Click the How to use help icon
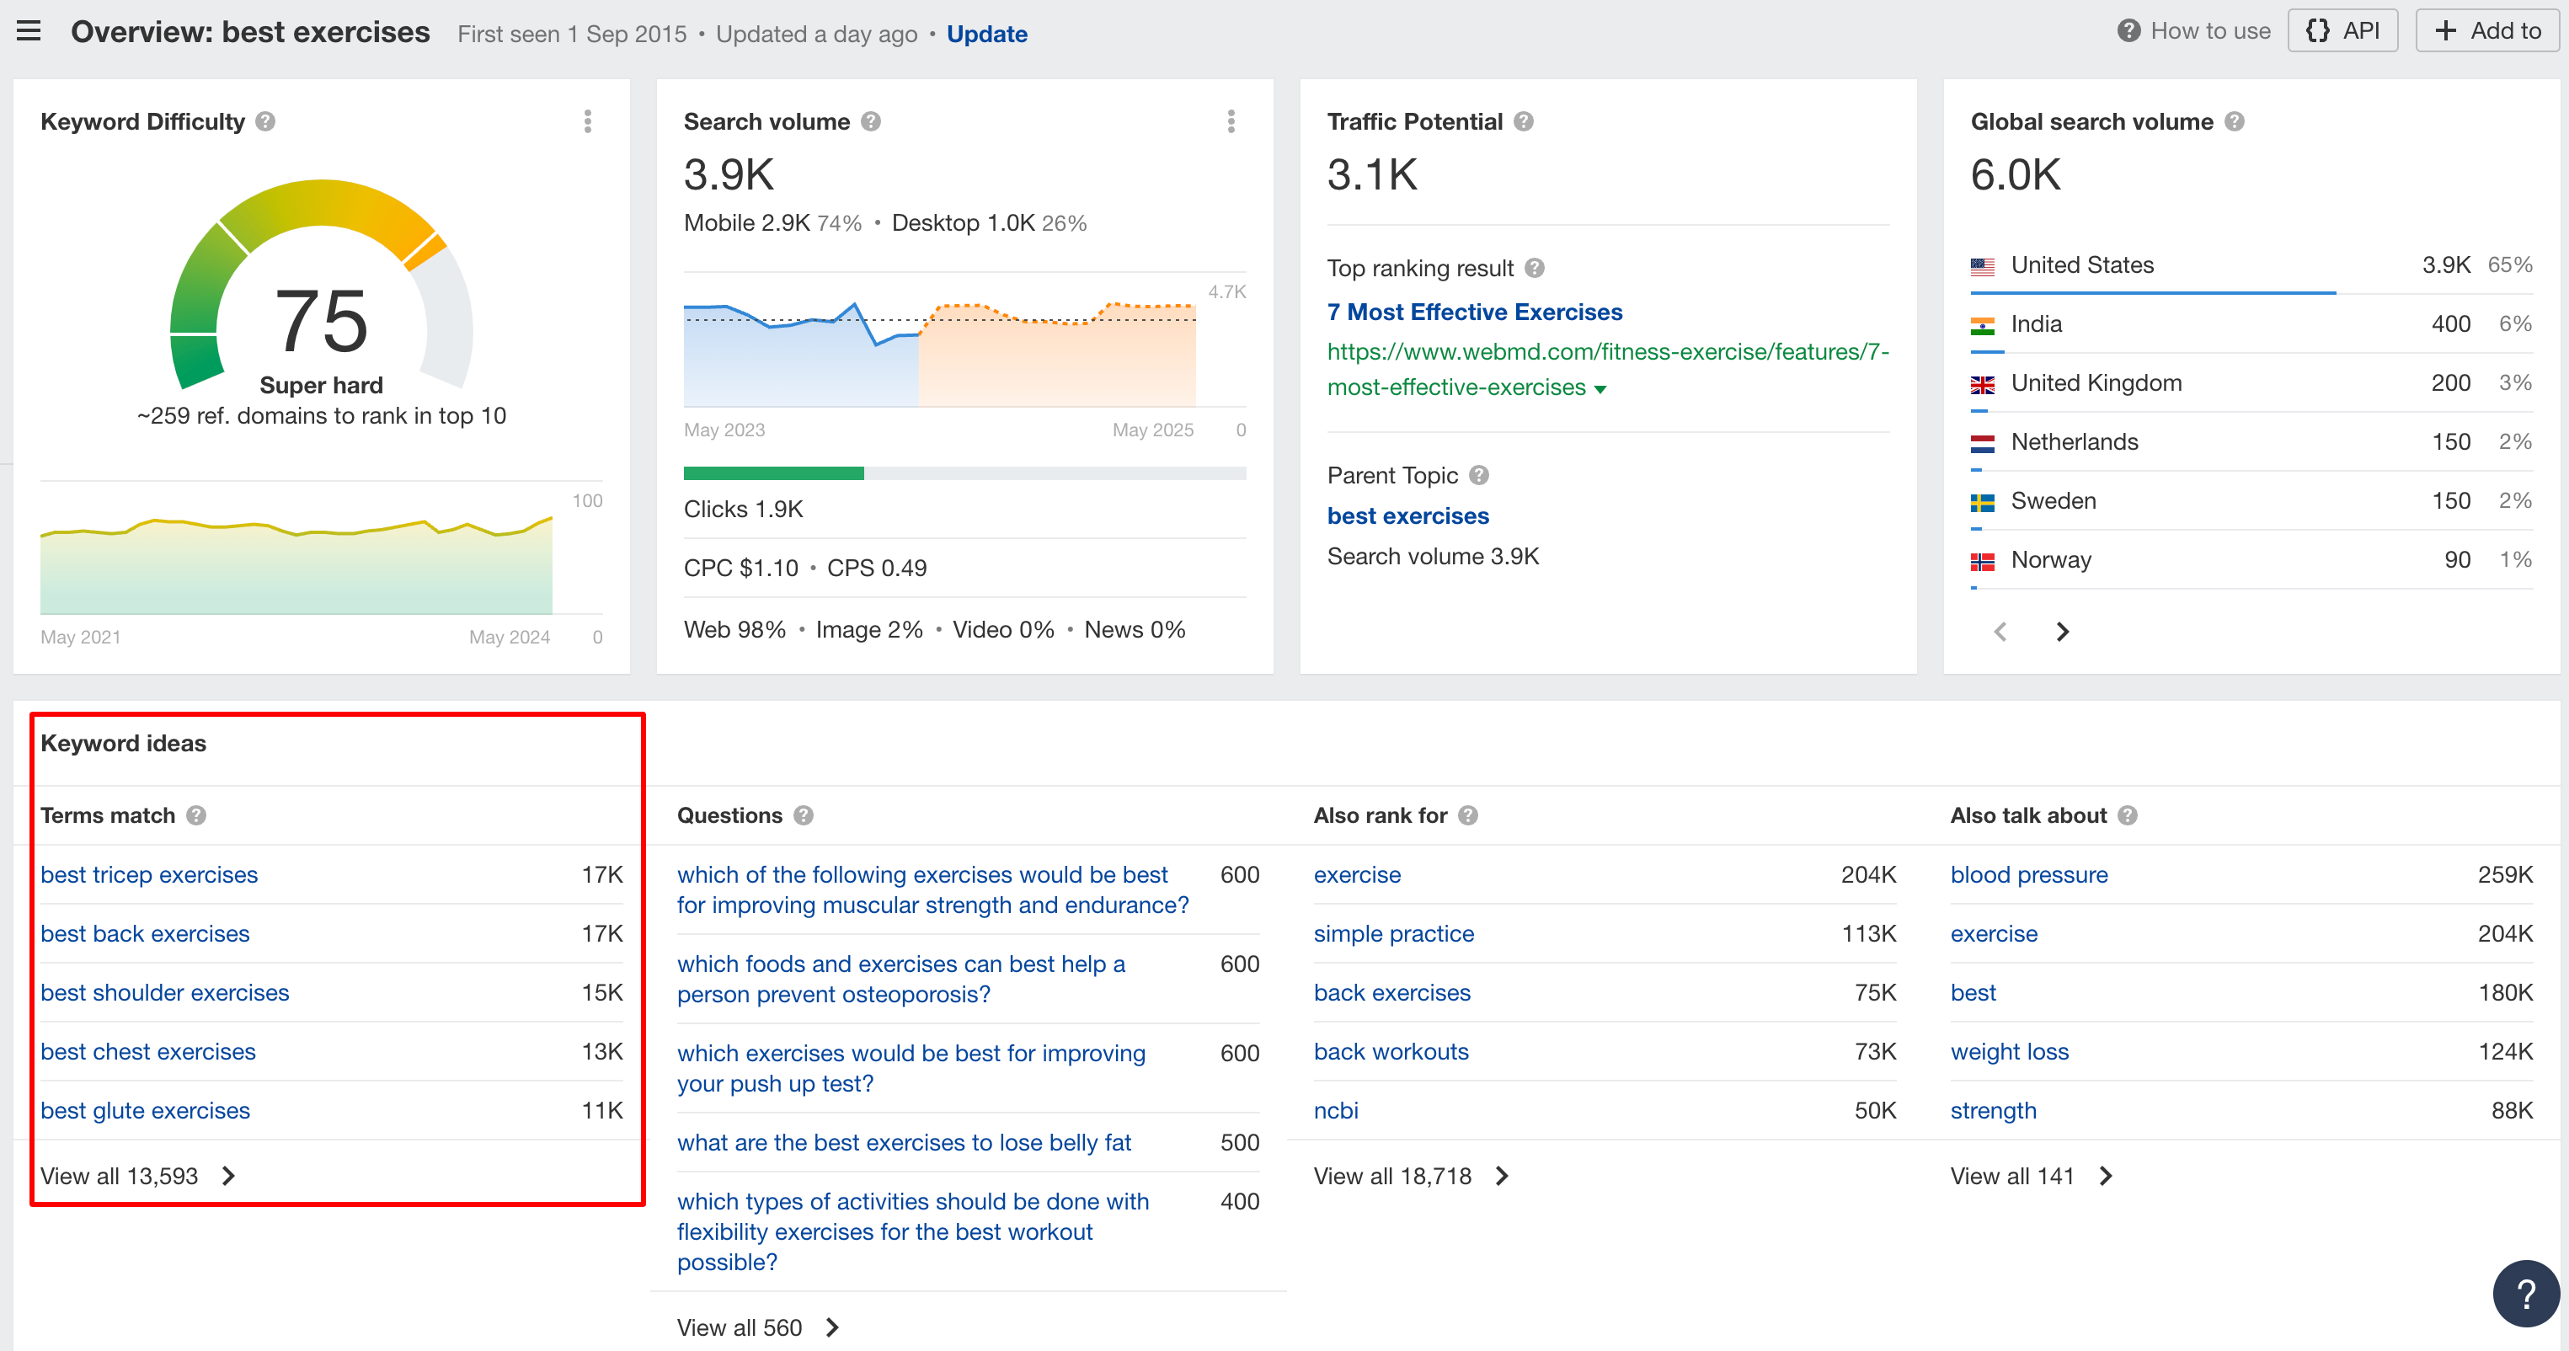The image size is (2569, 1351). pyautogui.click(x=2128, y=31)
